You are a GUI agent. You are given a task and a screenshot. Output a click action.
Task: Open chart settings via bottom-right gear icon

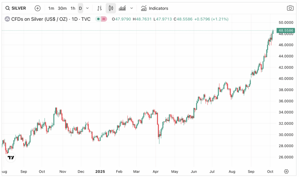click(286, 171)
